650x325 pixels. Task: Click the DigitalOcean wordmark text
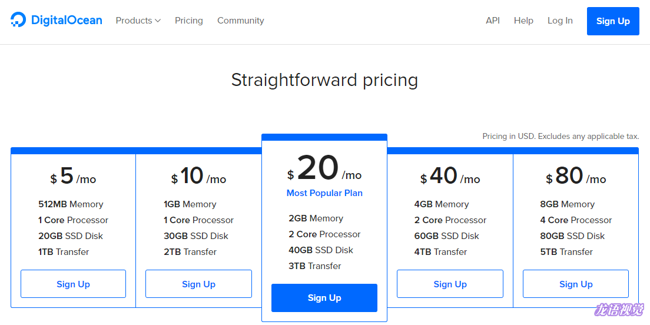coord(67,20)
